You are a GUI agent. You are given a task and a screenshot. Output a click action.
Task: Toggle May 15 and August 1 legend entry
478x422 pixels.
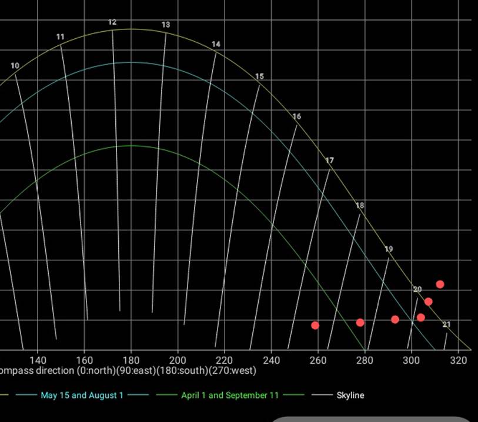pyautogui.click(x=82, y=396)
